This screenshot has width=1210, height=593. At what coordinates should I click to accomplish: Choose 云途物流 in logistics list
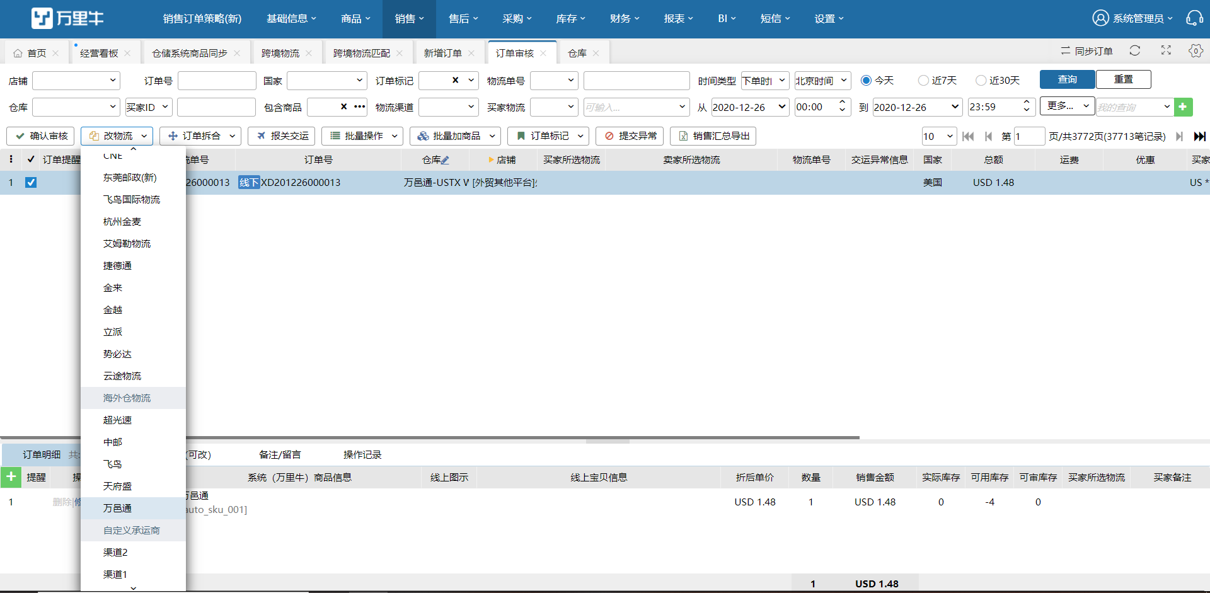coord(133,376)
